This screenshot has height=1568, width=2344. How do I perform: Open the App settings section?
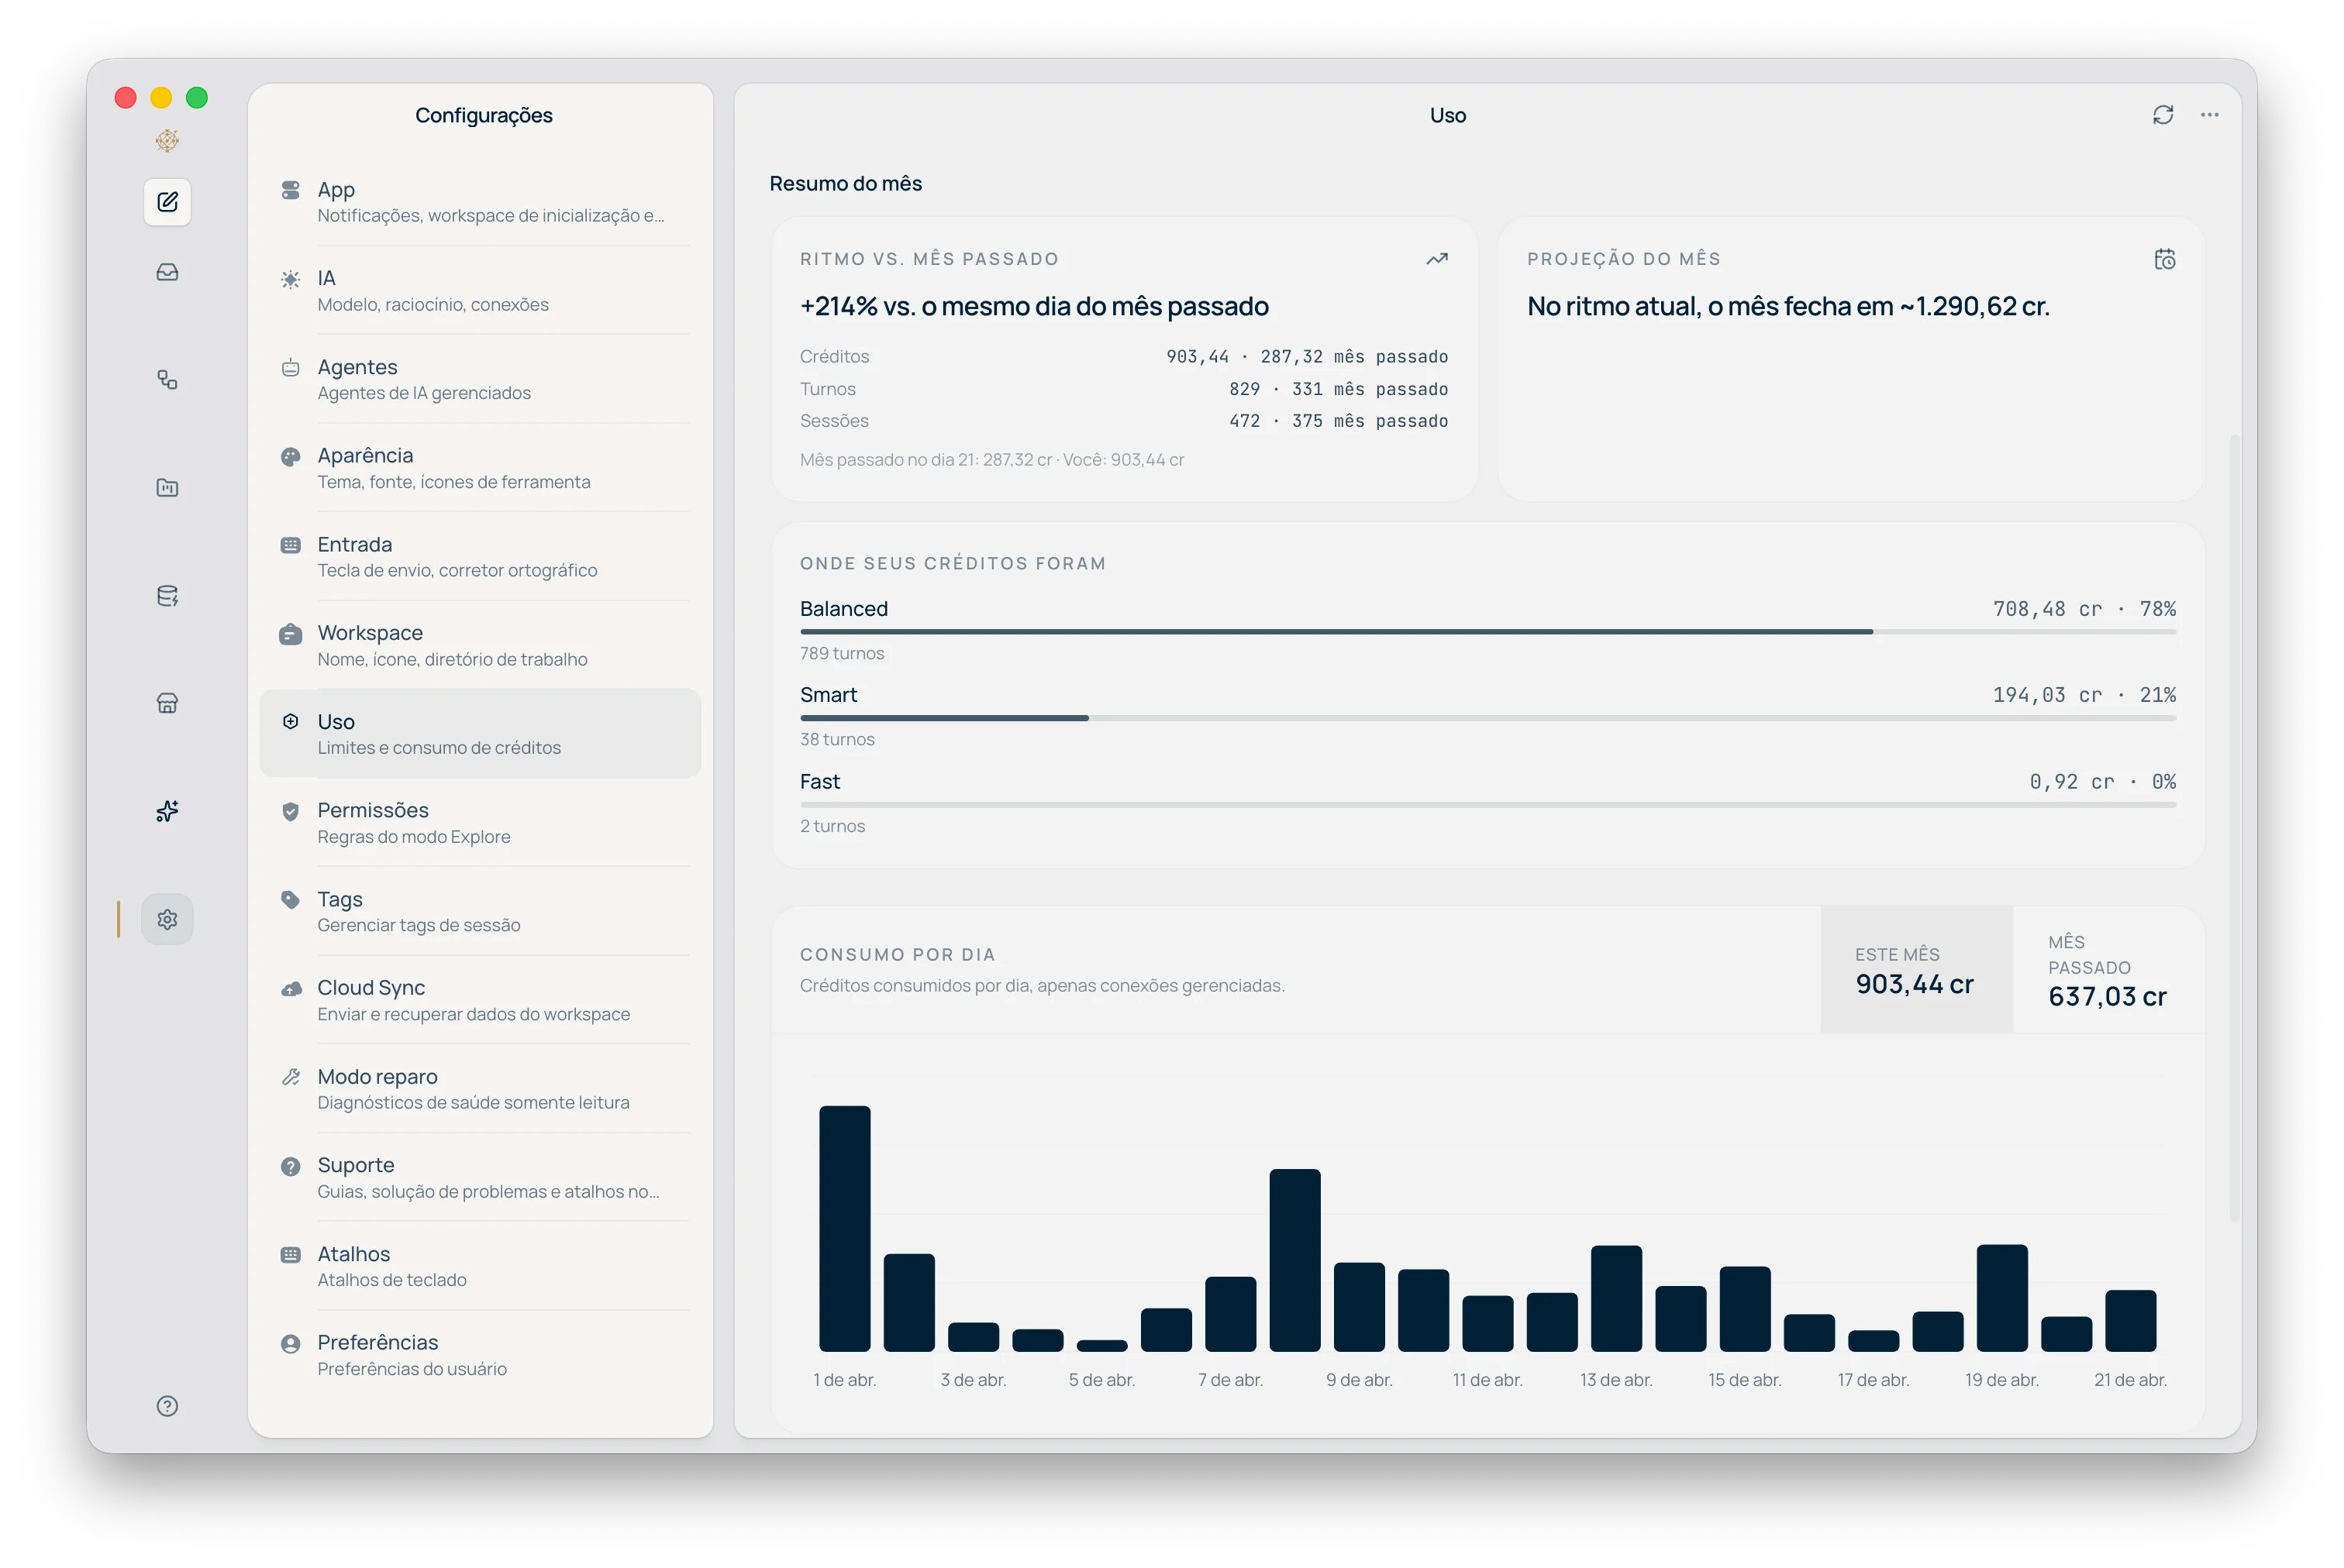point(481,201)
